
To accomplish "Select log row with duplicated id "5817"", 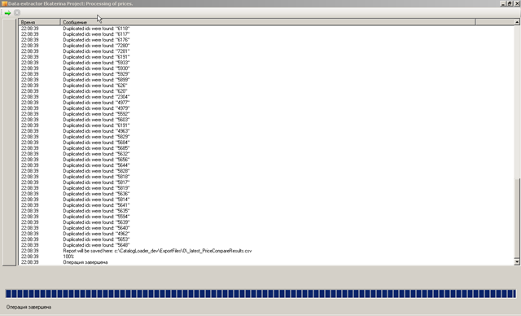I will click(266, 182).
